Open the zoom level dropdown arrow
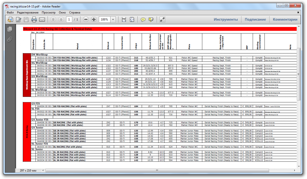Viewport: 307px width, 179px height. point(113,19)
